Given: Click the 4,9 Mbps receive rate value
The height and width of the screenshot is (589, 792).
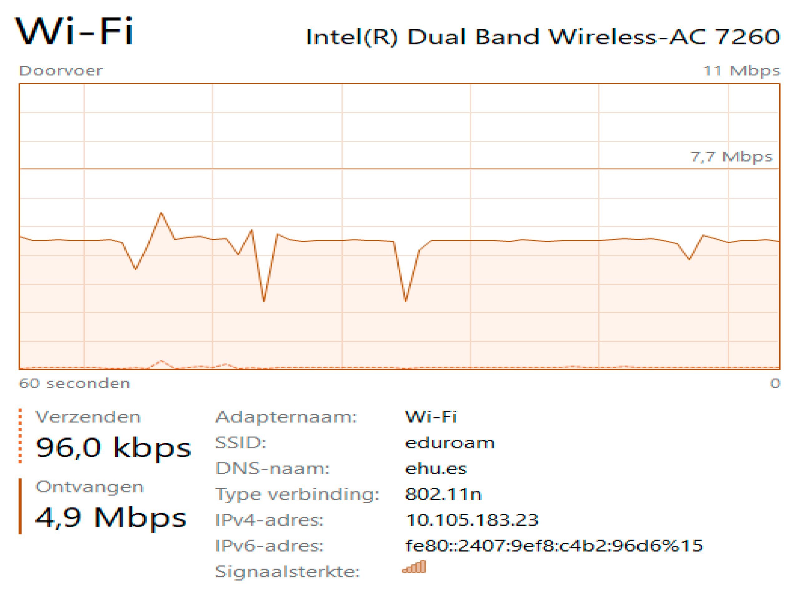Looking at the screenshot, I should (x=111, y=517).
